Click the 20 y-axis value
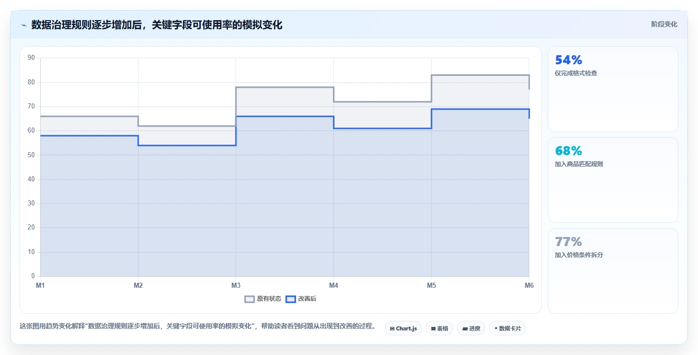The height and width of the screenshot is (355, 698). point(32,227)
